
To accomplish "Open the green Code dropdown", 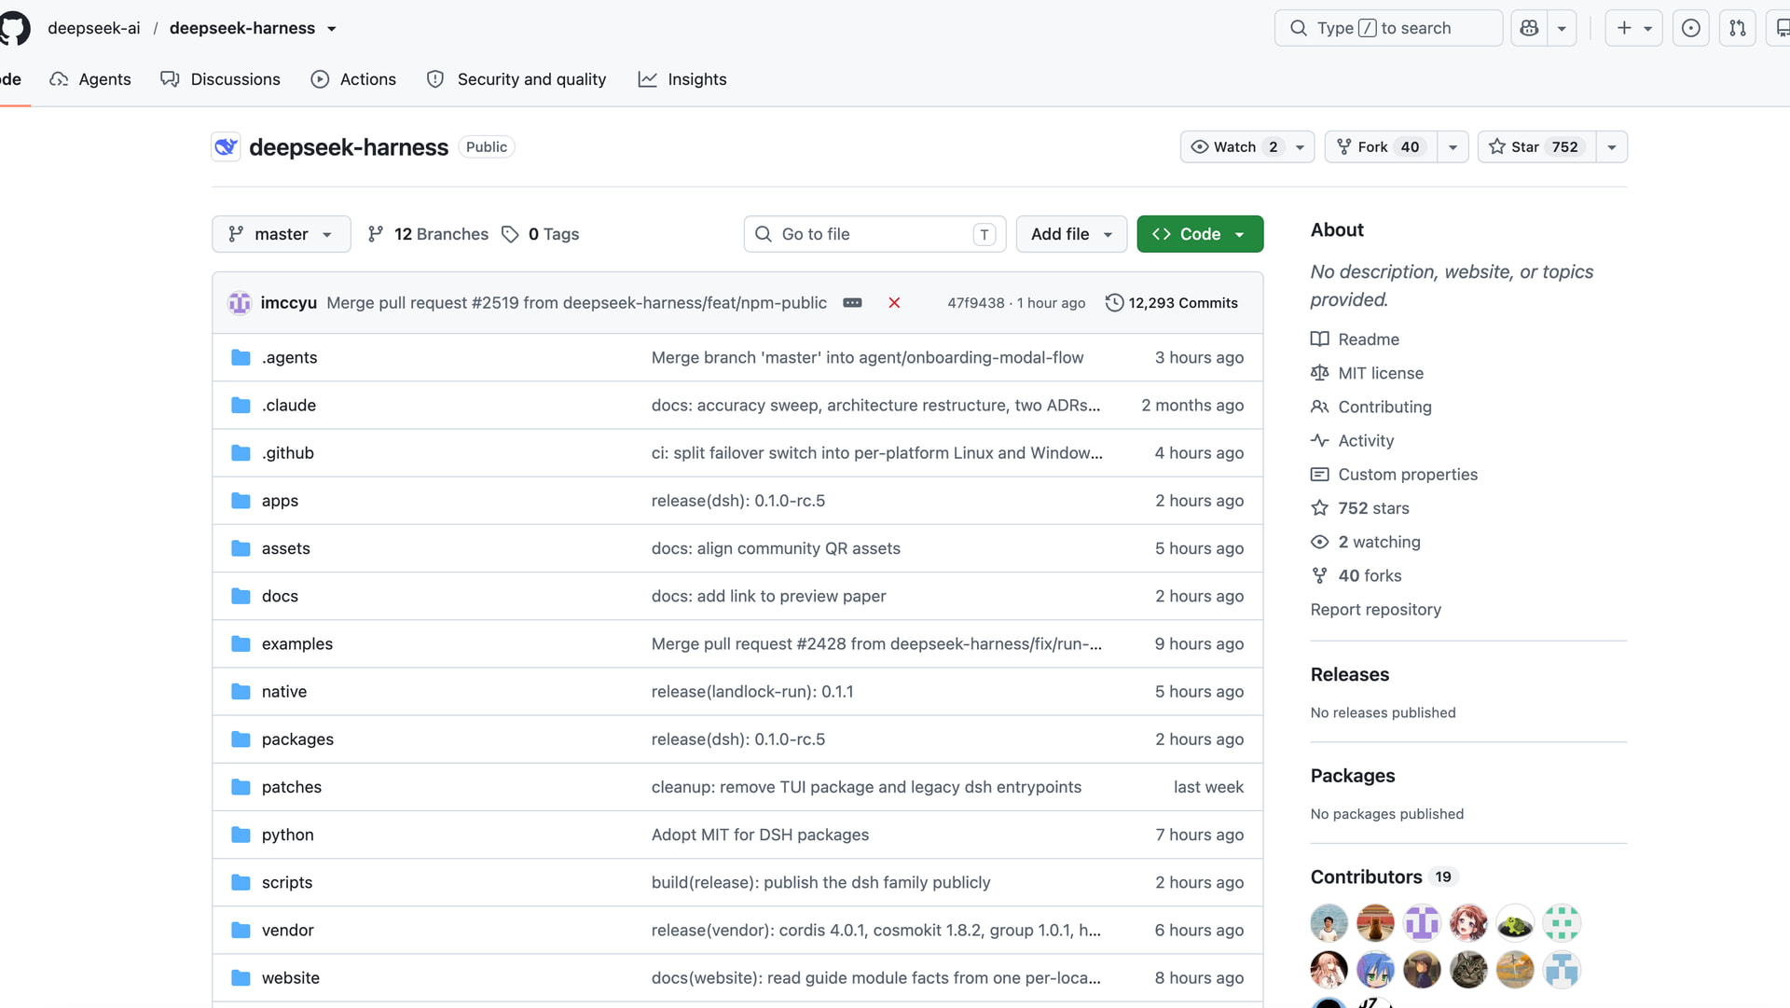I will 1200,234.
